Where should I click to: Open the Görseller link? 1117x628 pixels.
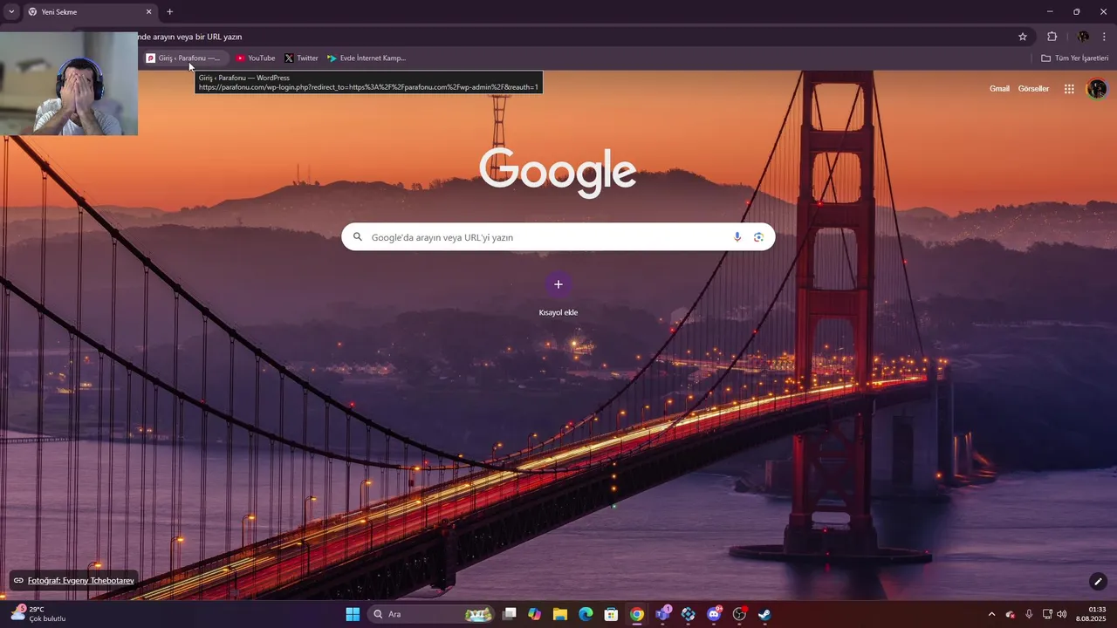click(x=1033, y=89)
